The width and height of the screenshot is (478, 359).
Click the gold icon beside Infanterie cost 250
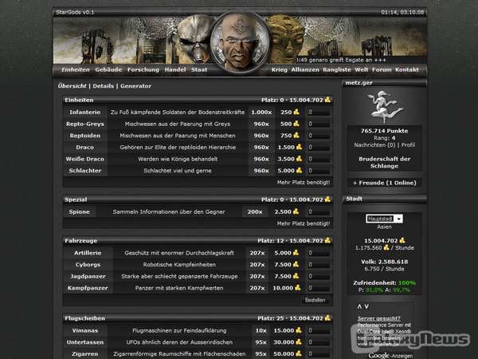[296, 112]
